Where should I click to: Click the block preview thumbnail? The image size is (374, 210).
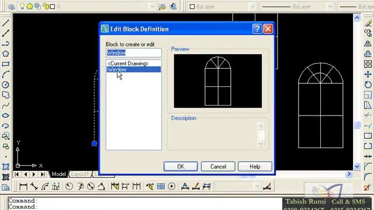point(218,81)
